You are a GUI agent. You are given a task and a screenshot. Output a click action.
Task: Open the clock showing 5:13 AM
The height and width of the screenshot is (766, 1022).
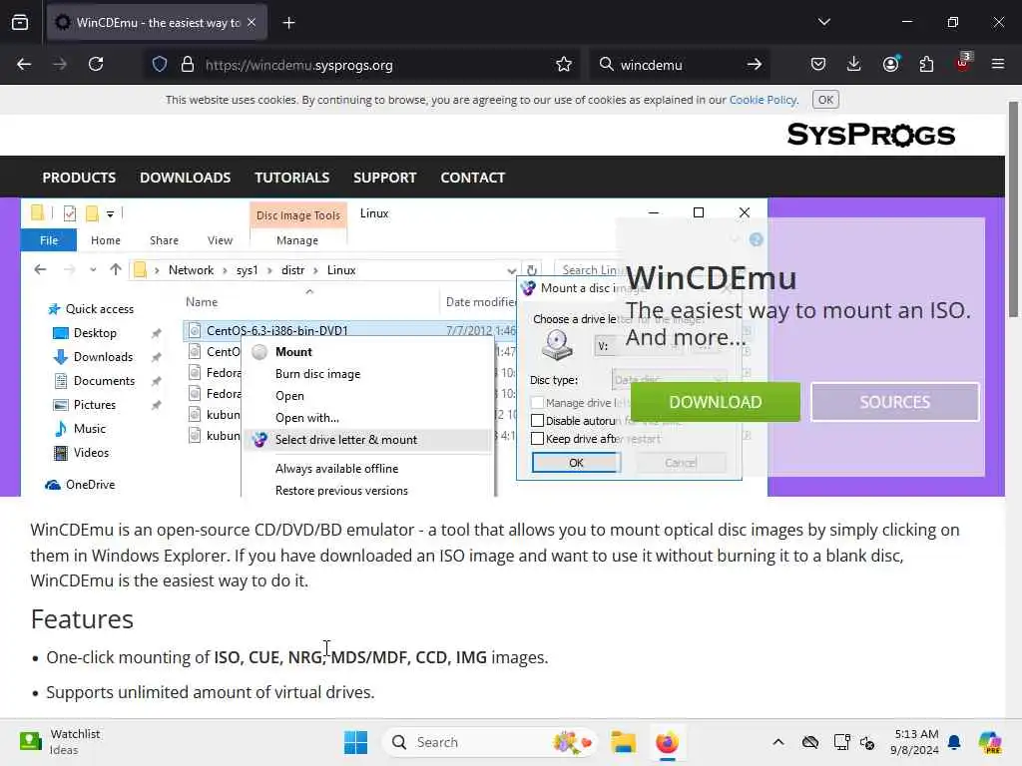914,742
